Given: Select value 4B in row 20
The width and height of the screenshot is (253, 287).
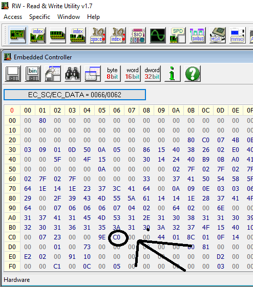Looking at the screenshot, I should [x=236, y=140].
